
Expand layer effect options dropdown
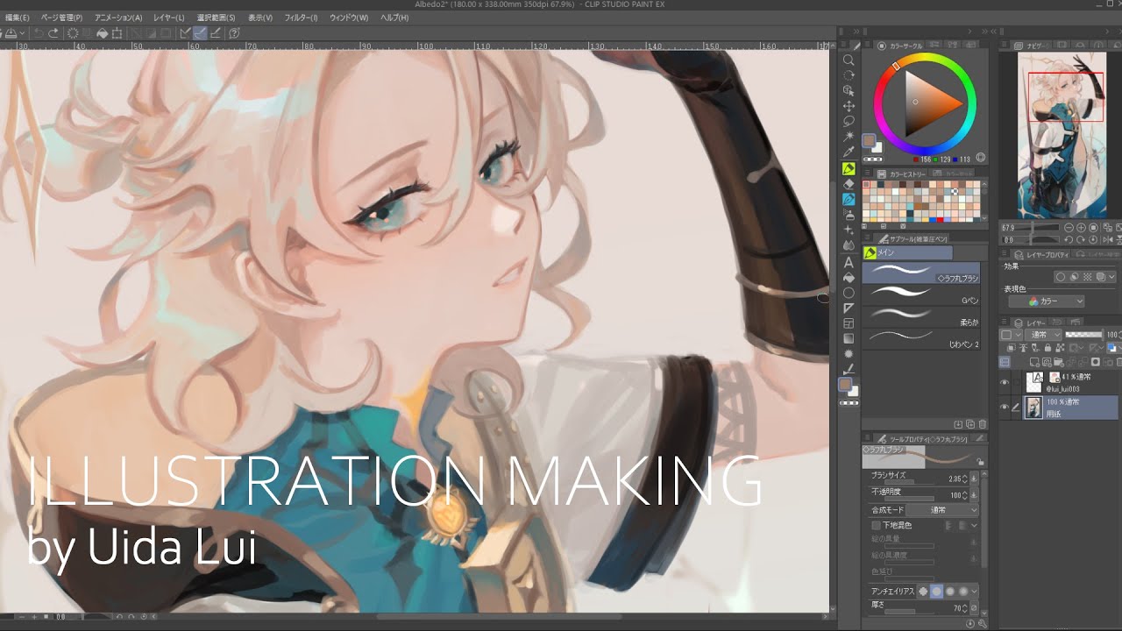point(1112,277)
